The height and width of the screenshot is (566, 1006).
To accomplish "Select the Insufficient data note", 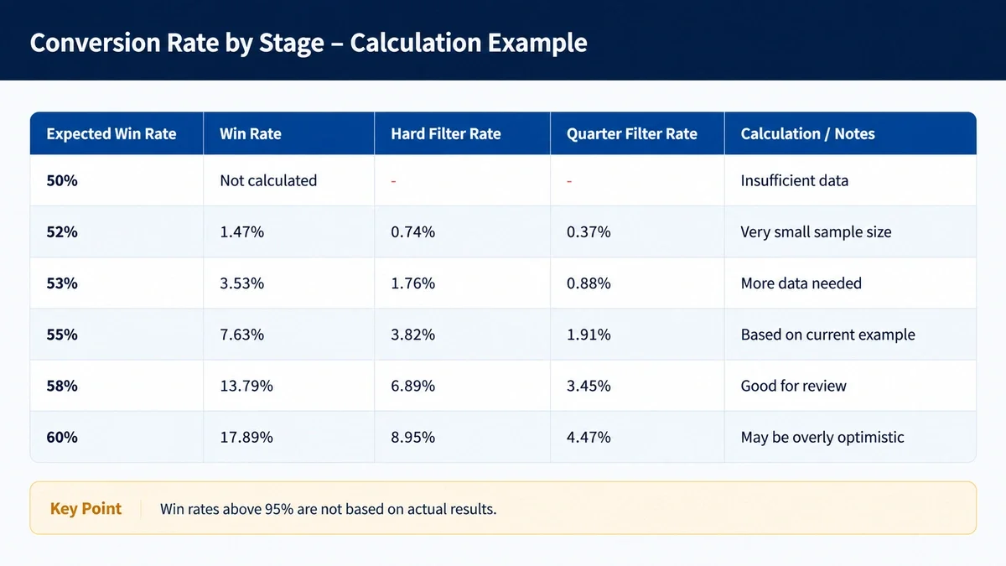I will [x=795, y=180].
